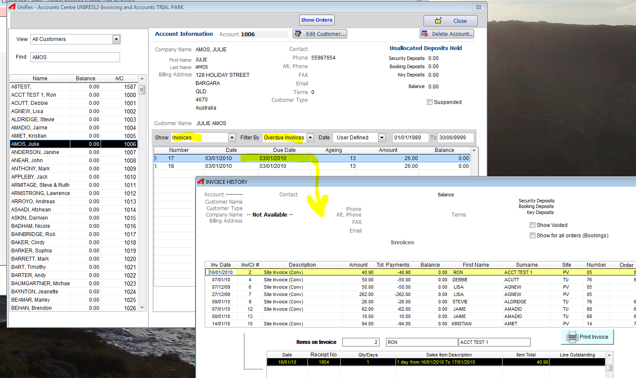The image size is (636, 378).
Task: Select customer AMIET, Kristian
Action: (x=73, y=136)
